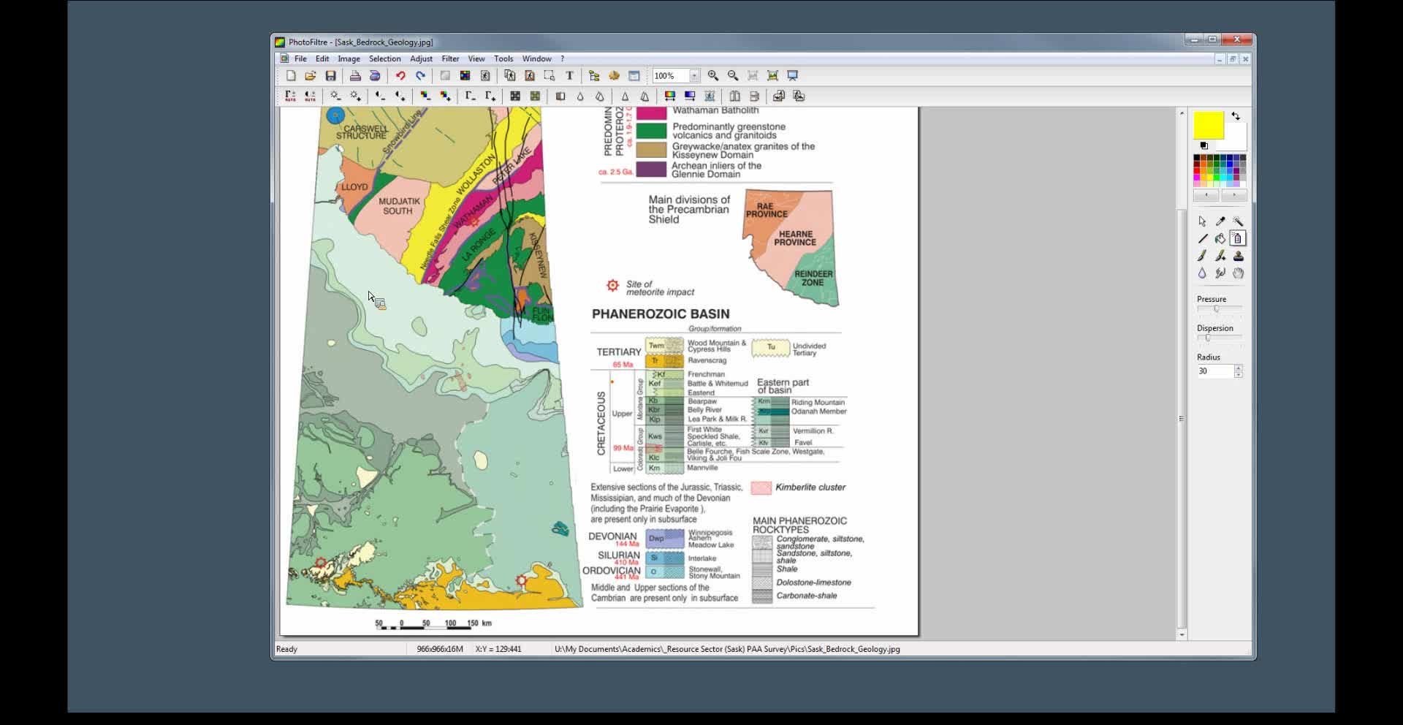Open the Tools menu
Viewport: 1403px width, 725px height.
click(503, 59)
